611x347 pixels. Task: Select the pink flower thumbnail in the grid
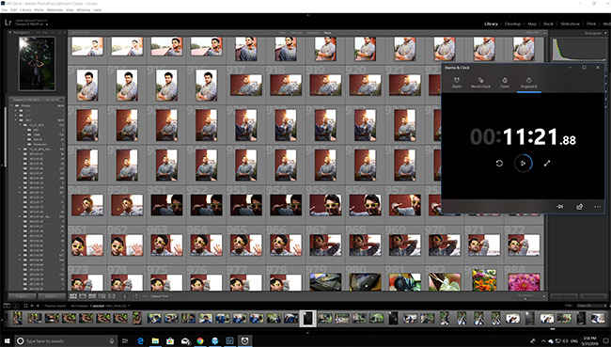tap(525, 282)
